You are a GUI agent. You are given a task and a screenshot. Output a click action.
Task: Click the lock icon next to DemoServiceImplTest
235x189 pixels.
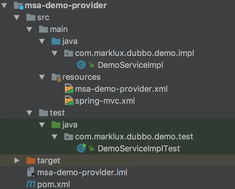pyautogui.click(x=91, y=148)
